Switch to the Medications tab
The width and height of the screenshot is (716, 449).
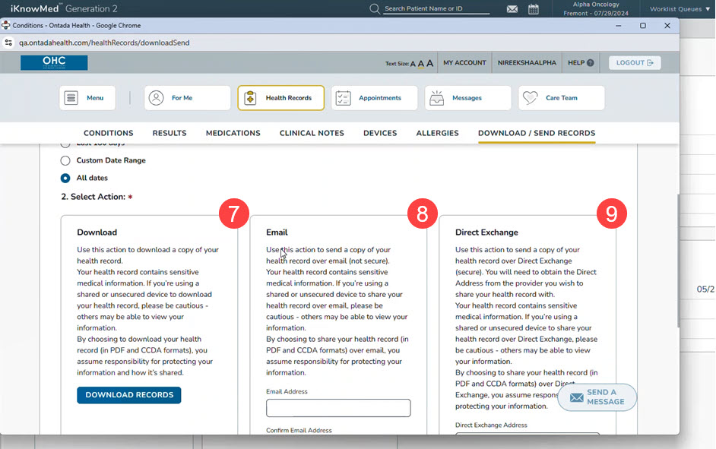[233, 133]
